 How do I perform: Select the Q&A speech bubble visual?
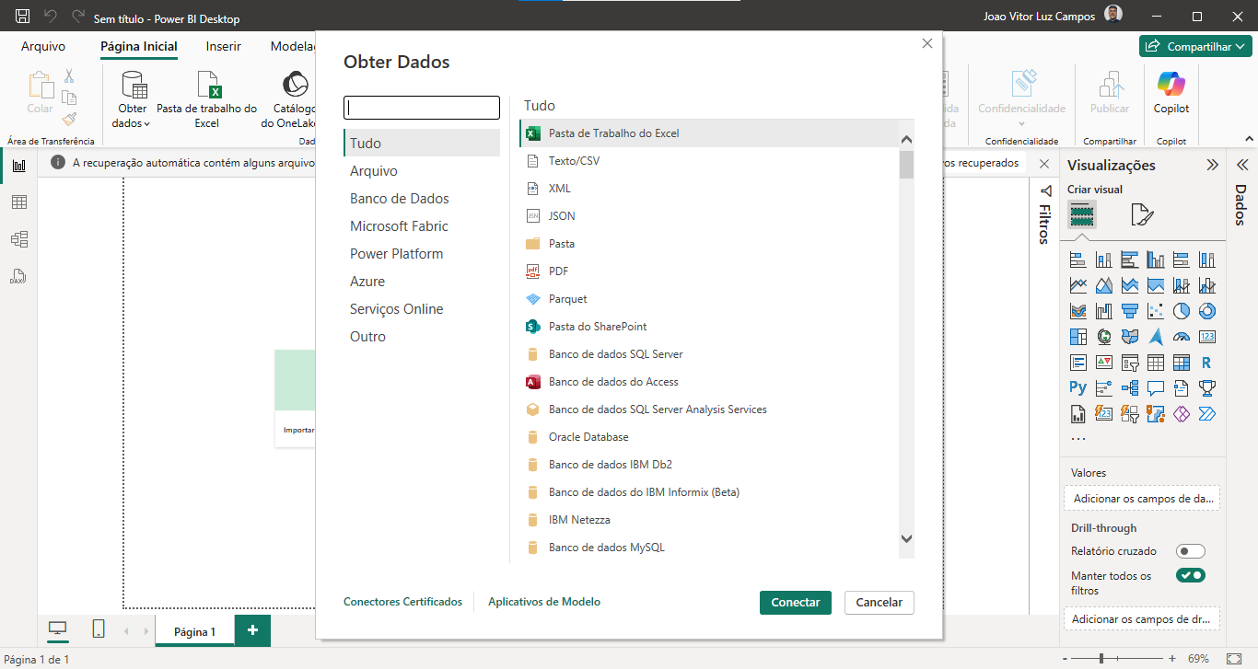click(1156, 388)
